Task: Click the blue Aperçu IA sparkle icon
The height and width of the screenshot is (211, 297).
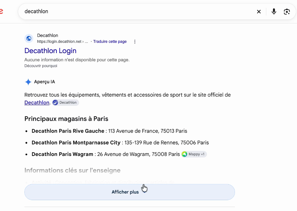Action: 28,82
